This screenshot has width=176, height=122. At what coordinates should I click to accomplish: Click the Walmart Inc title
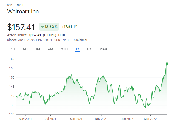(23, 12)
